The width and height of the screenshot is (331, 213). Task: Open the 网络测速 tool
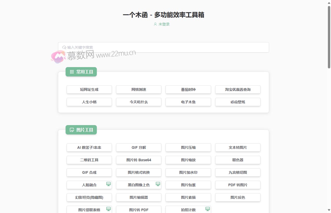point(138,89)
